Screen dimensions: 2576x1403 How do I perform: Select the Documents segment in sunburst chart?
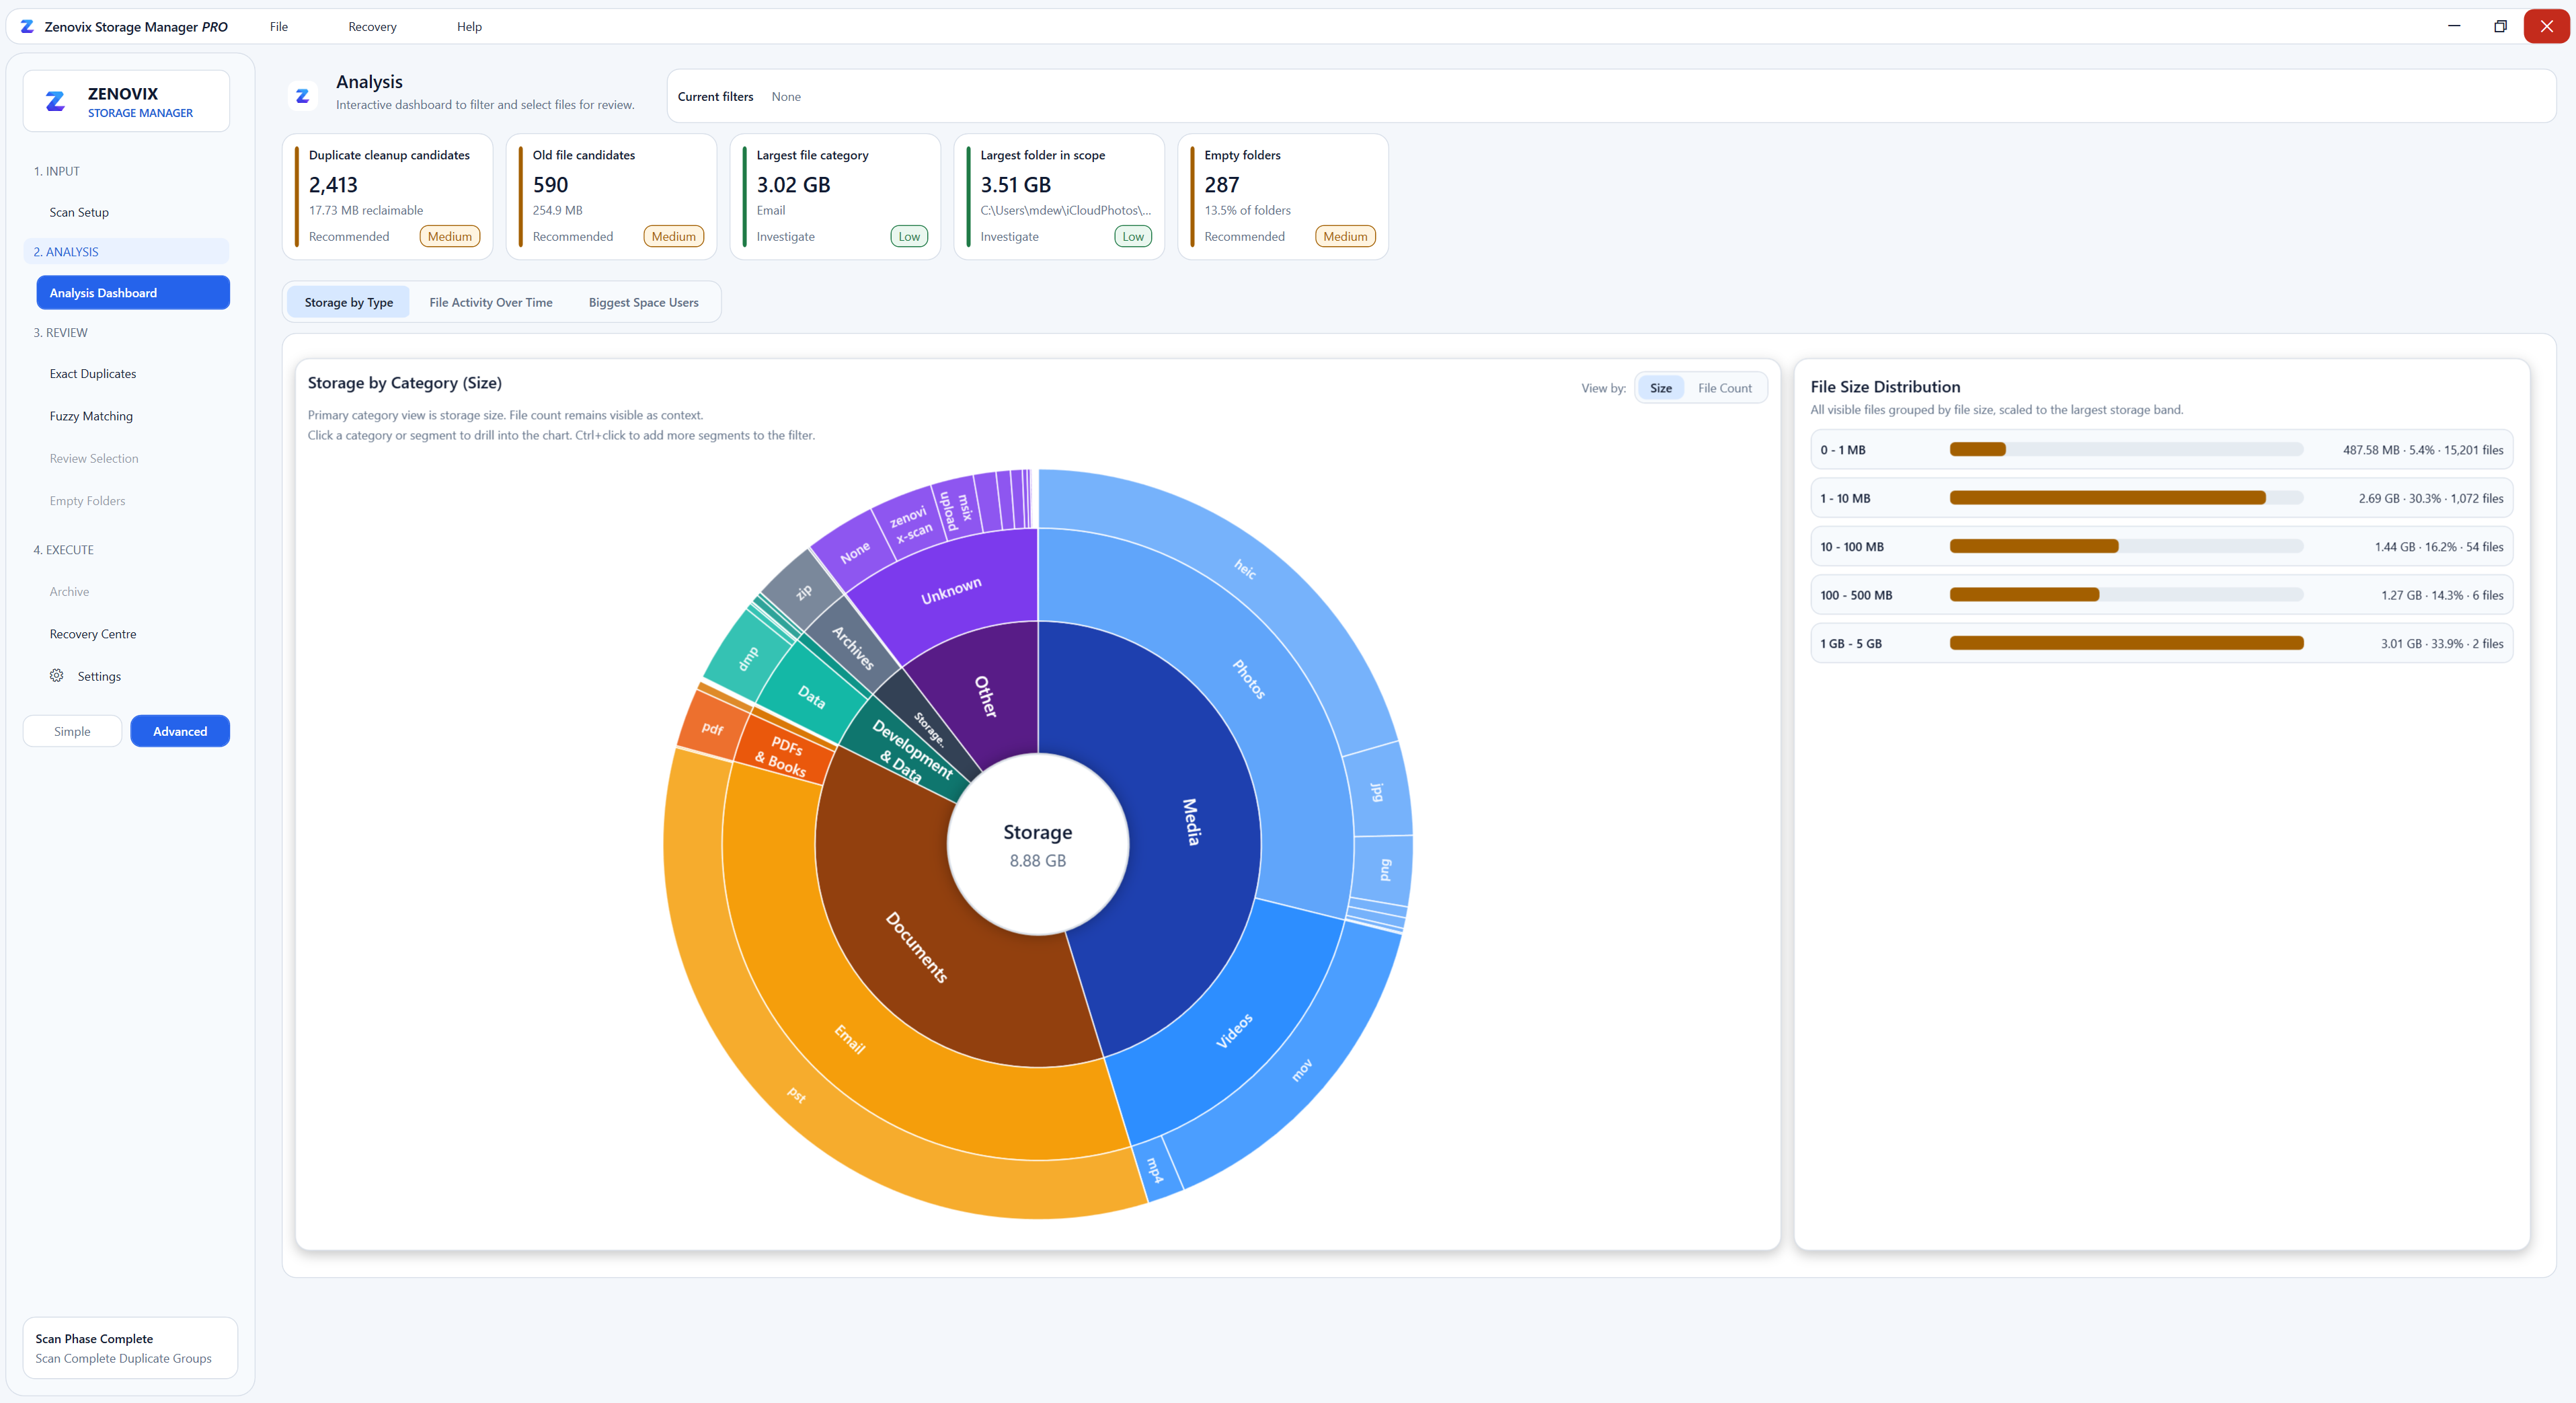(x=917, y=947)
